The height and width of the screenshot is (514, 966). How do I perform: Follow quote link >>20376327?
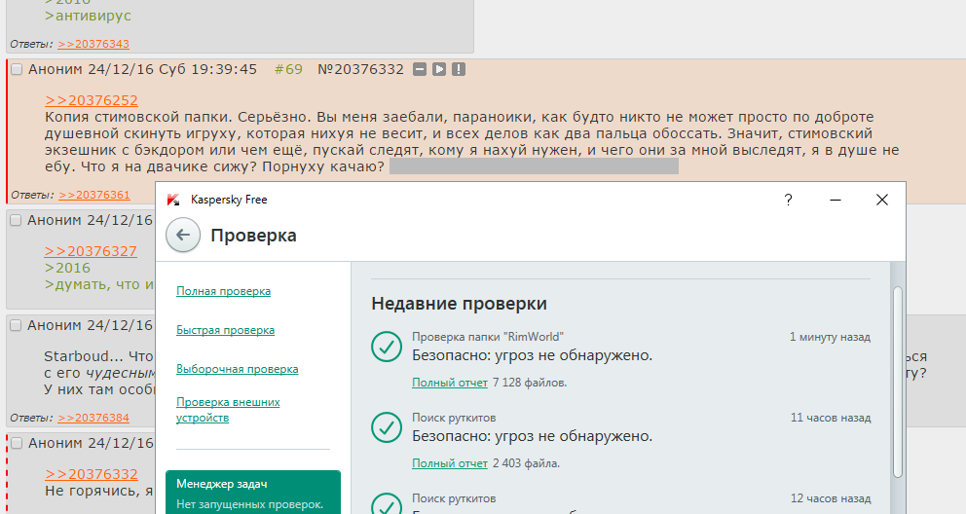click(x=91, y=251)
